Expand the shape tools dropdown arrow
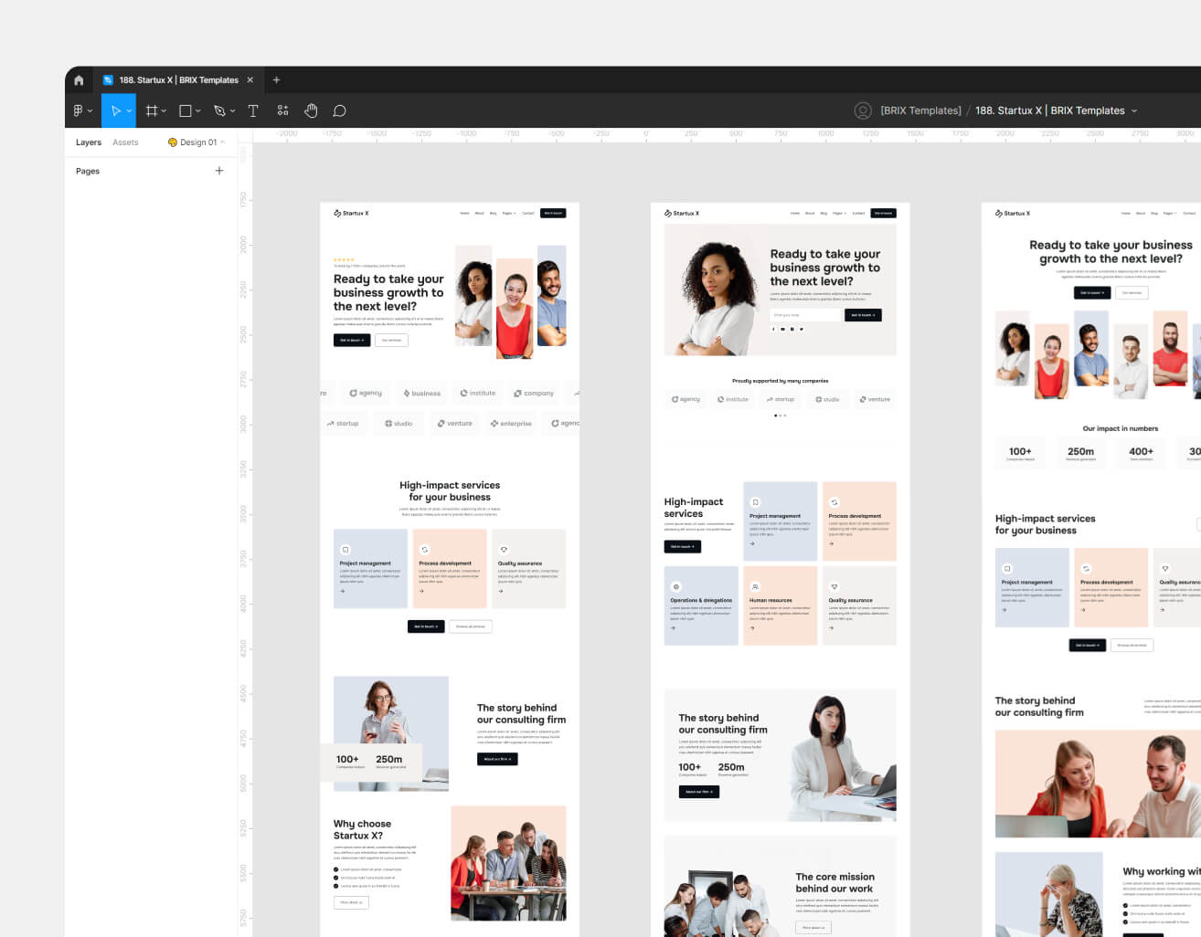This screenshot has height=937, width=1201. click(x=197, y=111)
